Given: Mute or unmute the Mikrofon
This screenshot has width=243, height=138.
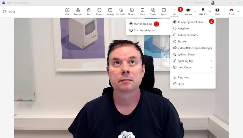Looking at the screenshot, I should click(x=203, y=11).
